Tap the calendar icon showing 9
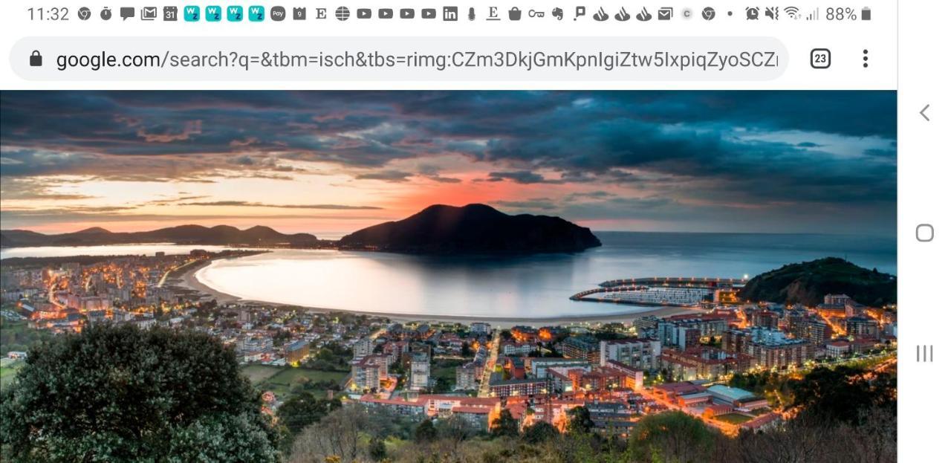Image resolution: width=951 pixels, height=463 pixels. tap(299, 14)
